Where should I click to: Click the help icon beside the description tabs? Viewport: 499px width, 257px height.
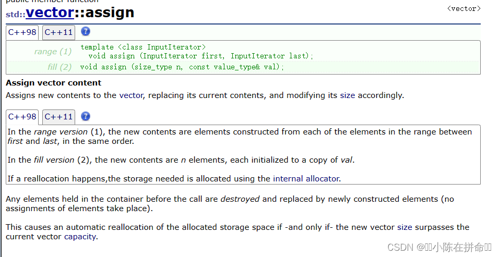point(86,116)
